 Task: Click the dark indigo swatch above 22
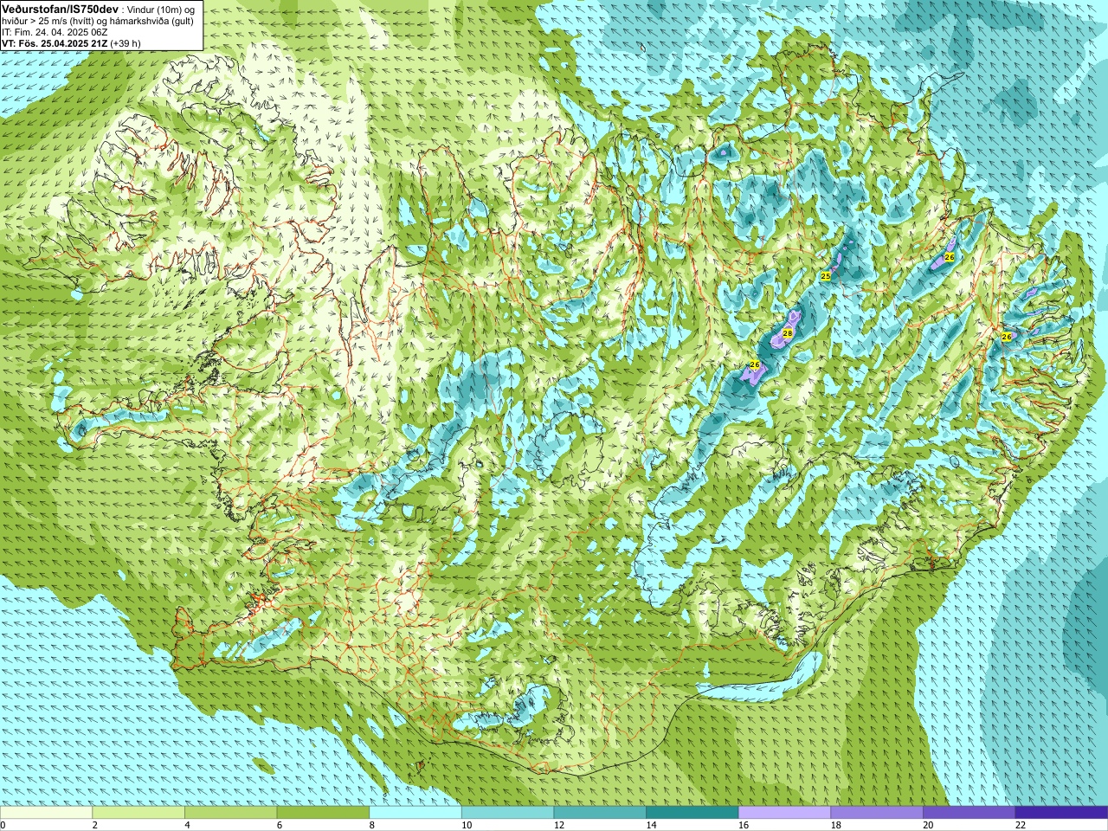point(1061,813)
